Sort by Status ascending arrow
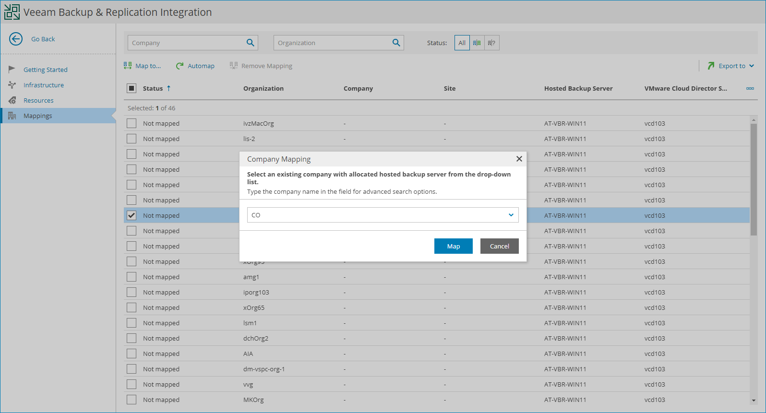 tap(168, 88)
